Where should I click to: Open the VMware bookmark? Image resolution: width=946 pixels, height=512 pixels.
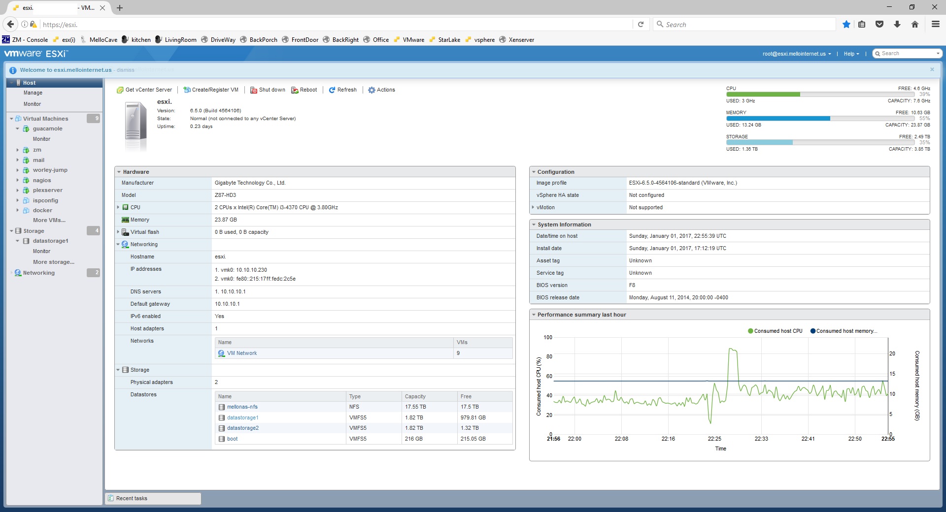point(408,40)
